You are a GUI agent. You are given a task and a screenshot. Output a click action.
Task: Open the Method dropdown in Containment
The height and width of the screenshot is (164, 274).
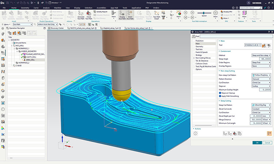click(x=261, y=55)
